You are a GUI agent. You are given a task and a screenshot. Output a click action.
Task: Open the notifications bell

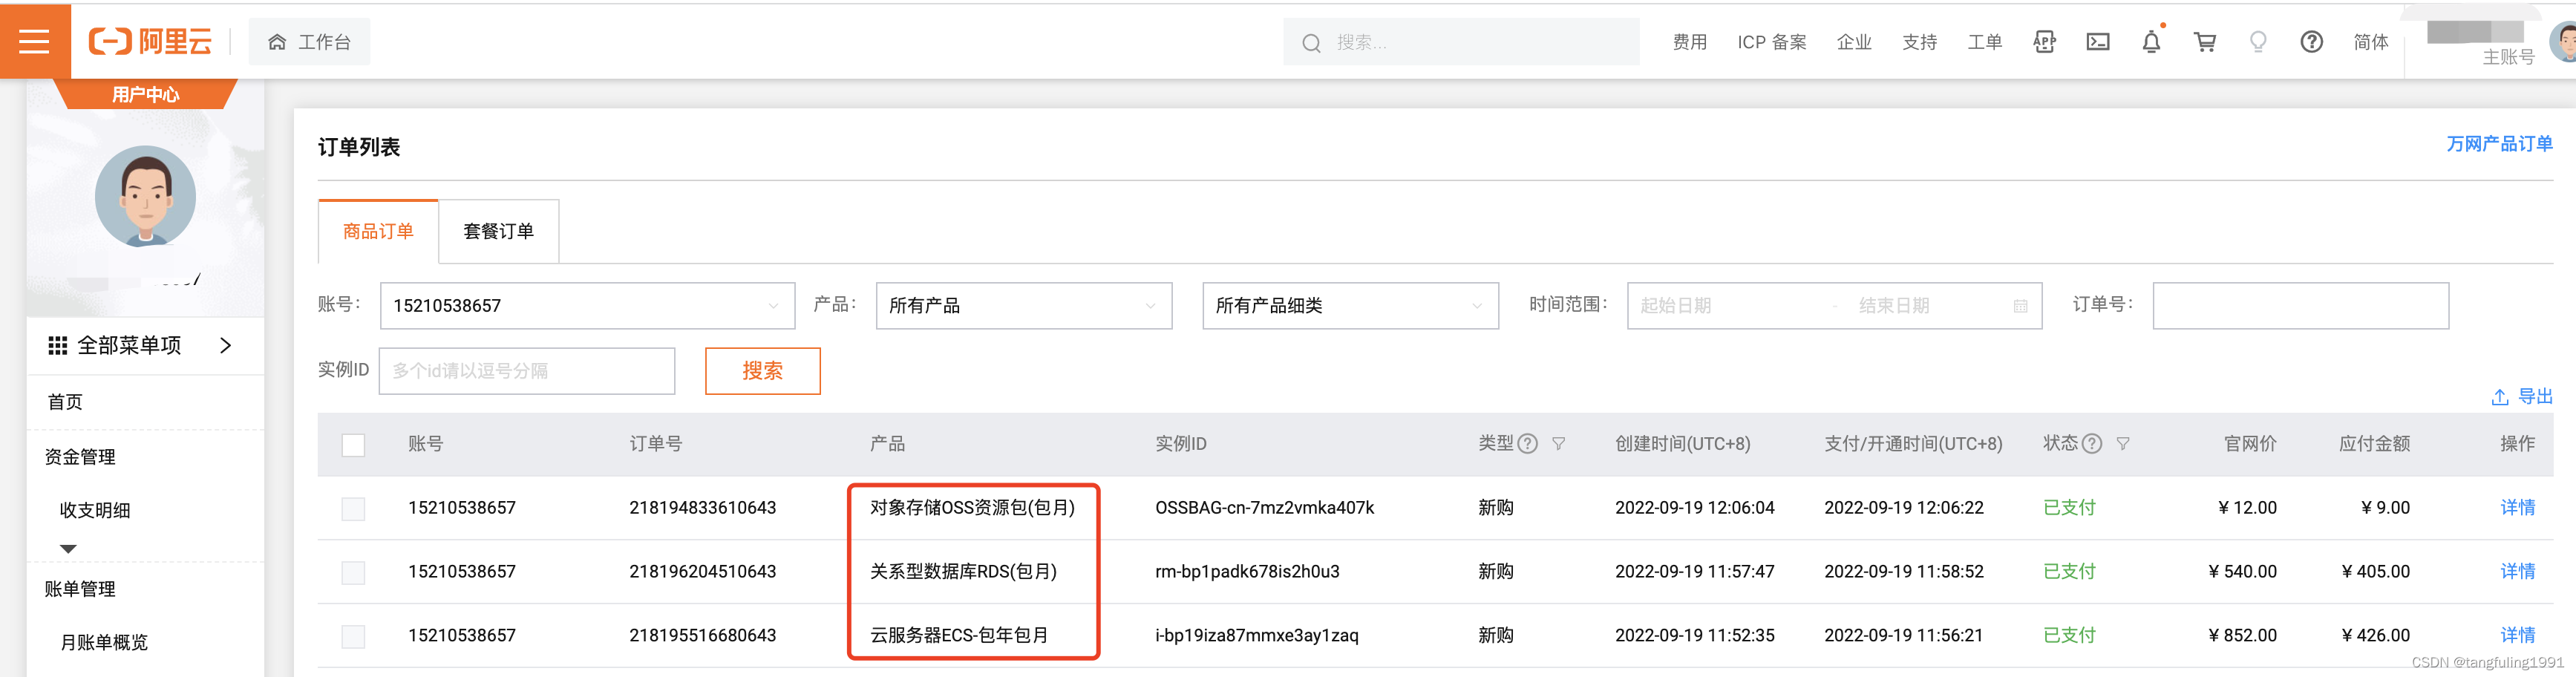pyautogui.click(x=2151, y=41)
